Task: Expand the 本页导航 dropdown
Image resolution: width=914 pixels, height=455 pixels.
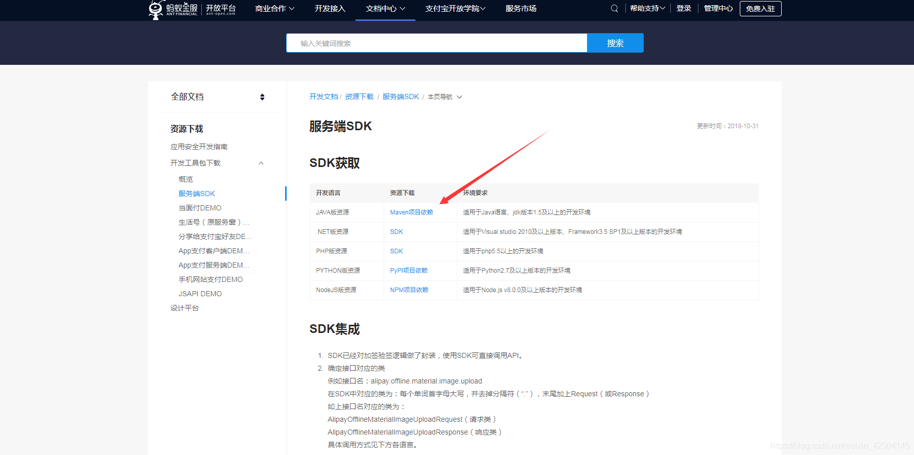Action: [x=444, y=97]
